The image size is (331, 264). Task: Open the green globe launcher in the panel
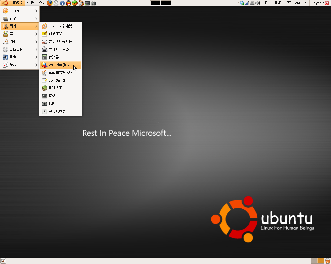[x=75, y=3]
